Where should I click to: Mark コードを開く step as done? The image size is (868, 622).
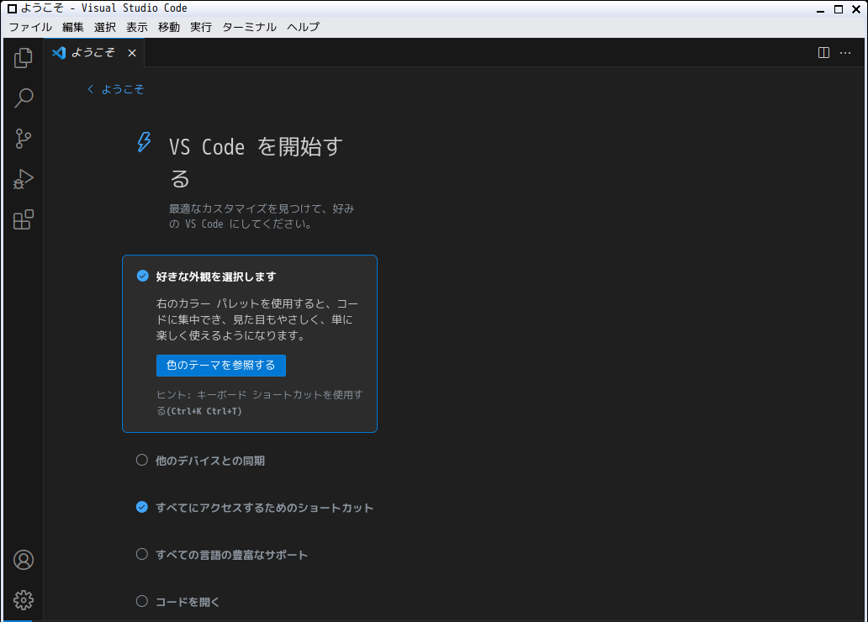(142, 601)
